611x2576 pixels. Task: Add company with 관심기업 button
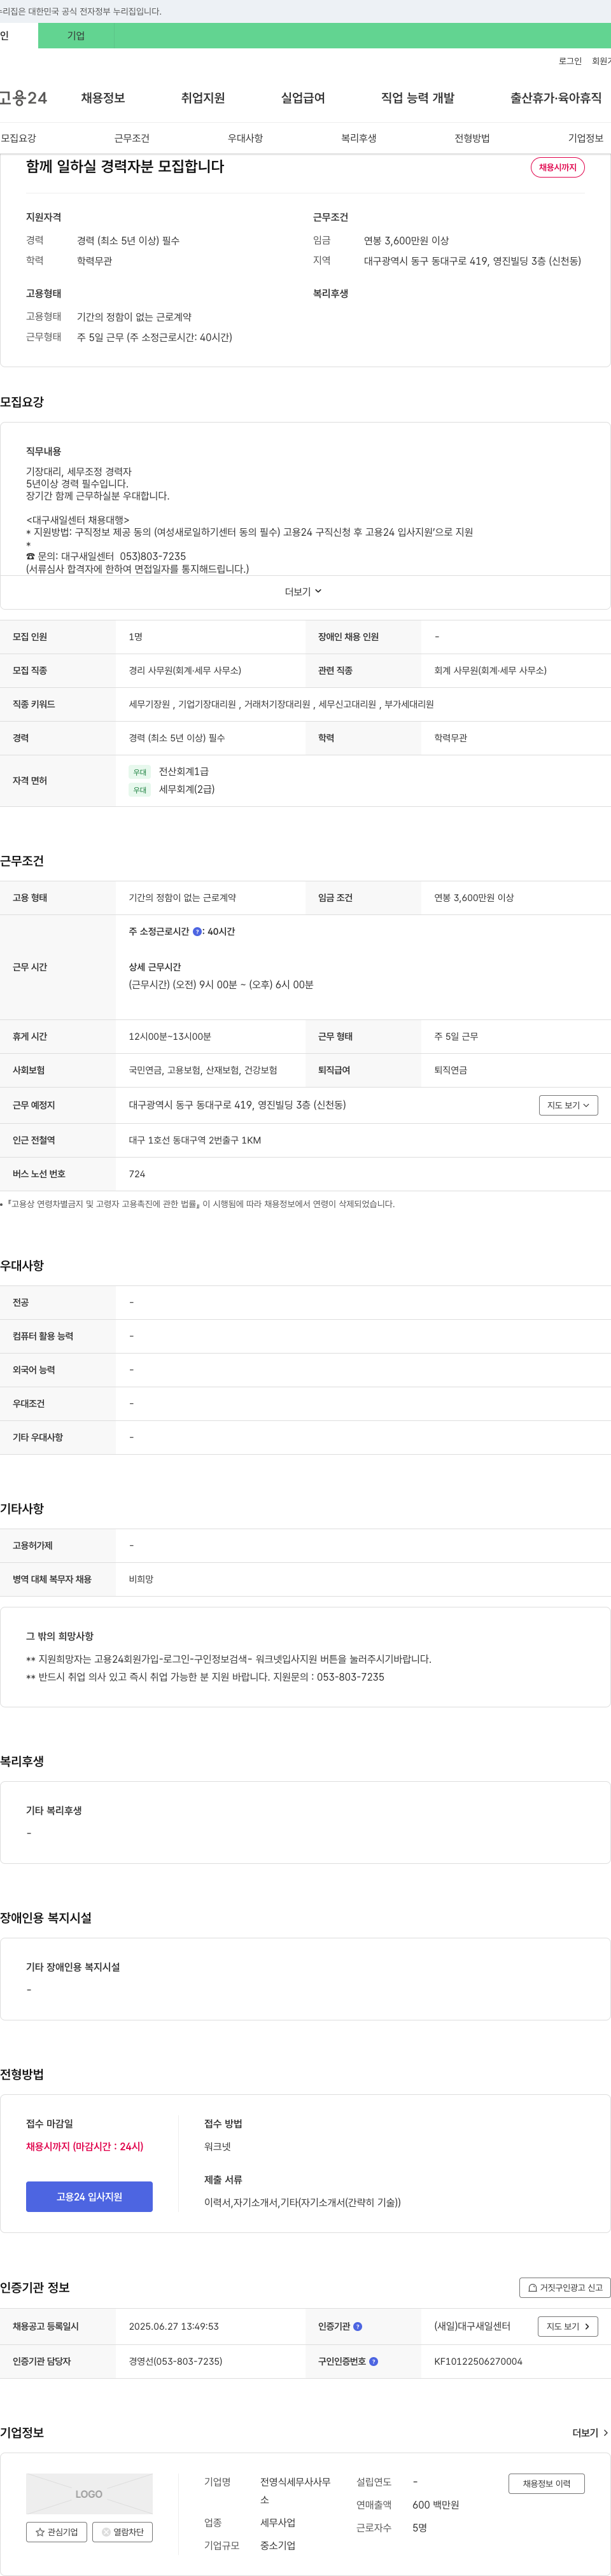[x=56, y=2532]
